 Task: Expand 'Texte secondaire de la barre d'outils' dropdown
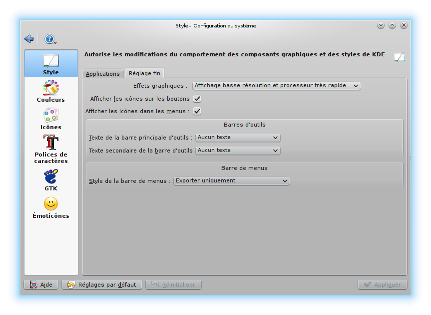pyautogui.click(x=238, y=150)
